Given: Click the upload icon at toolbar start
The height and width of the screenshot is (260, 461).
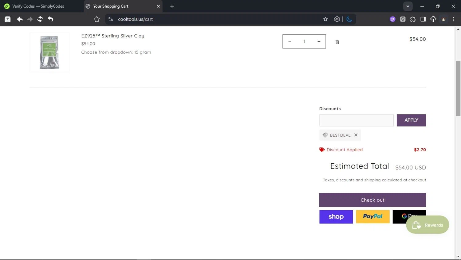Looking at the screenshot, I should (x=8, y=19).
